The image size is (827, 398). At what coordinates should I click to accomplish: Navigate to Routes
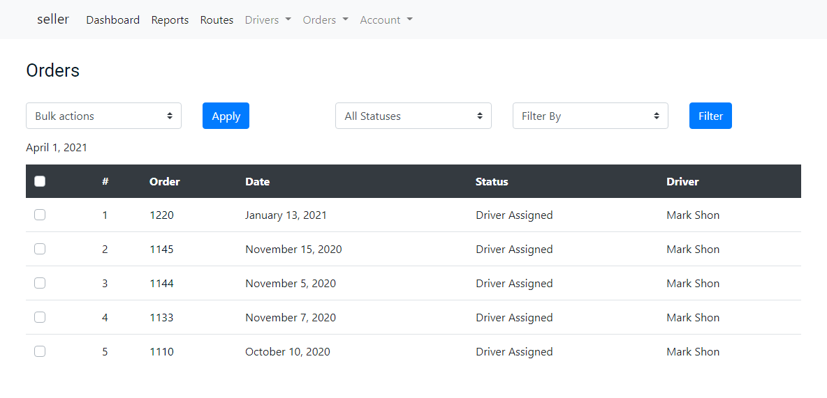coord(217,20)
